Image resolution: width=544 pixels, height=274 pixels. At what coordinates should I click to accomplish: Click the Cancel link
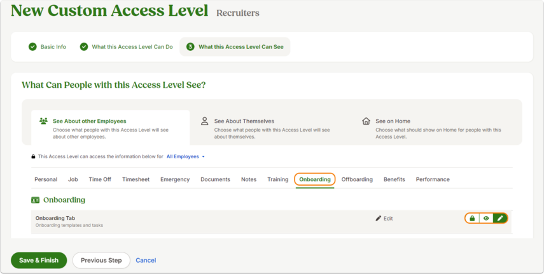click(146, 260)
